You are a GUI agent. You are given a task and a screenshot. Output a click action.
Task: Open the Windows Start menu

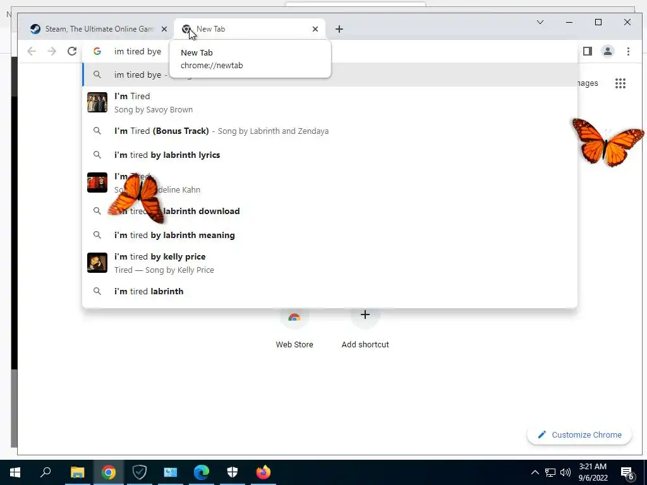(x=15, y=472)
